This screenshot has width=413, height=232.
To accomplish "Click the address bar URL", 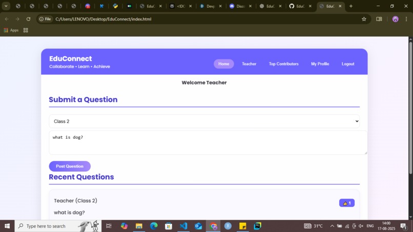I will click(x=104, y=19).
